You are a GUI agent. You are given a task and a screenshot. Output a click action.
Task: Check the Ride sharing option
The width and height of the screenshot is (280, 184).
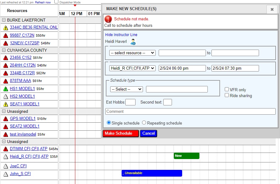tap(227, 95)
